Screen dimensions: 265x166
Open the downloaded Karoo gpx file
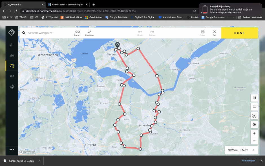point(19,161)
